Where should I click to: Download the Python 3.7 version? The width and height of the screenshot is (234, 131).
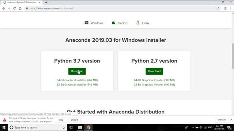tap(77, 71)
